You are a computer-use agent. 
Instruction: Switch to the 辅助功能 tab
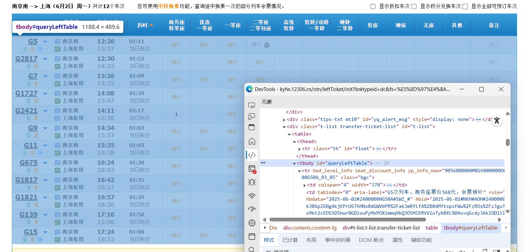[421, 240]
